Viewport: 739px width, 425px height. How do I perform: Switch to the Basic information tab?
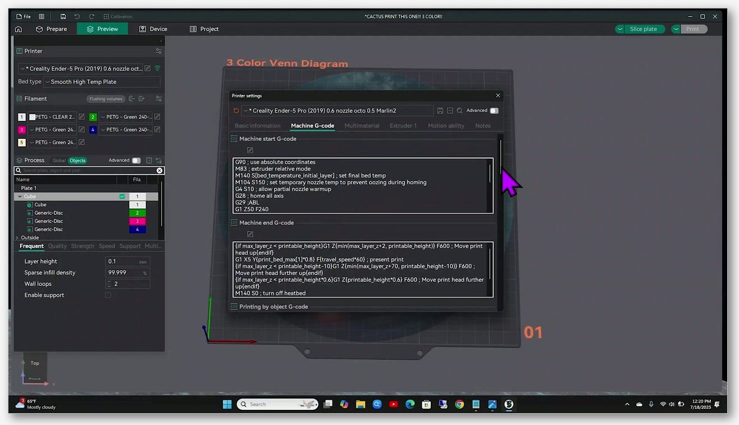click(257, 126)
